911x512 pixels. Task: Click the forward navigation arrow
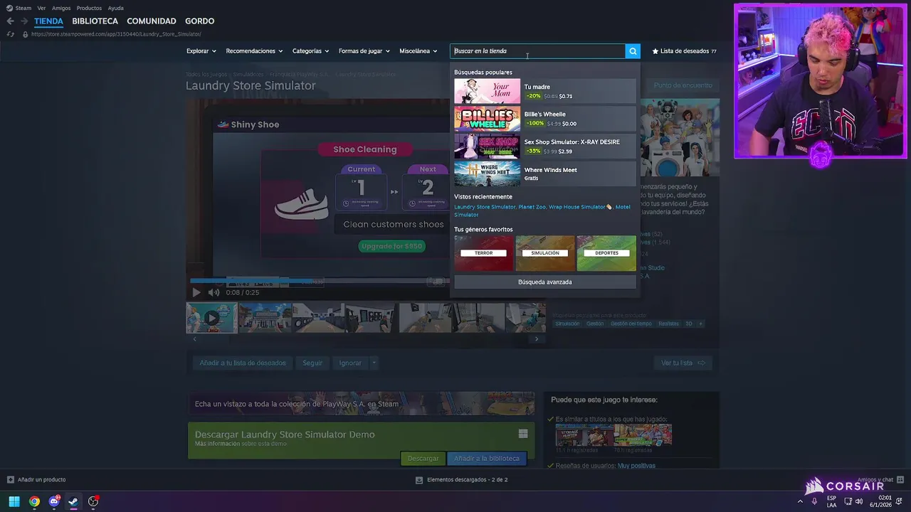click(x=23, y=21)
